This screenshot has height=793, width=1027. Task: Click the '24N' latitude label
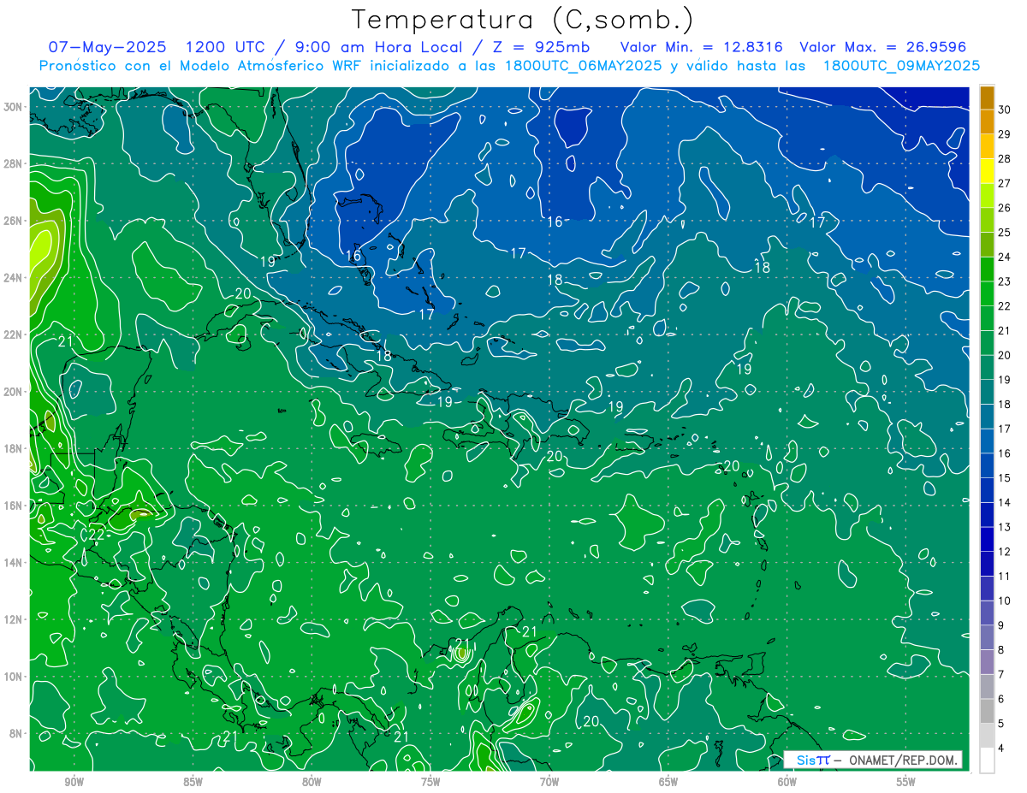pyautogui.click(x=14, y=277)
